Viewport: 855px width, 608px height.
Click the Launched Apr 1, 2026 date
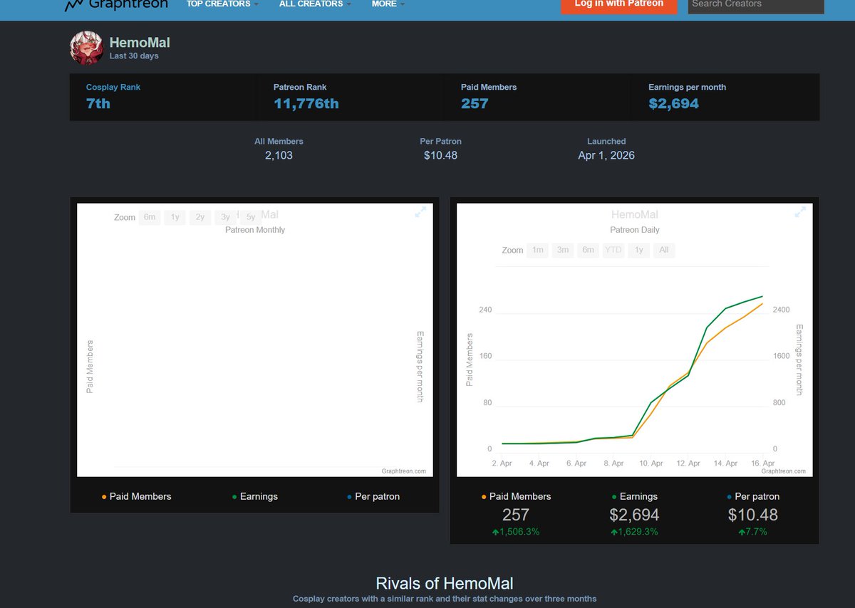pos(606,155)
